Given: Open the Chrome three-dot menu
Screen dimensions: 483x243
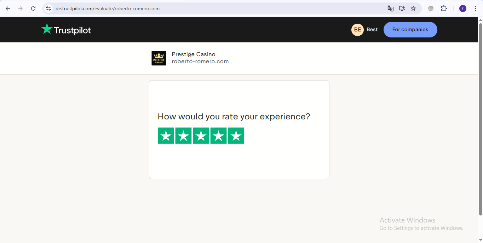Looking at the screenshot, I should point(475,8).
